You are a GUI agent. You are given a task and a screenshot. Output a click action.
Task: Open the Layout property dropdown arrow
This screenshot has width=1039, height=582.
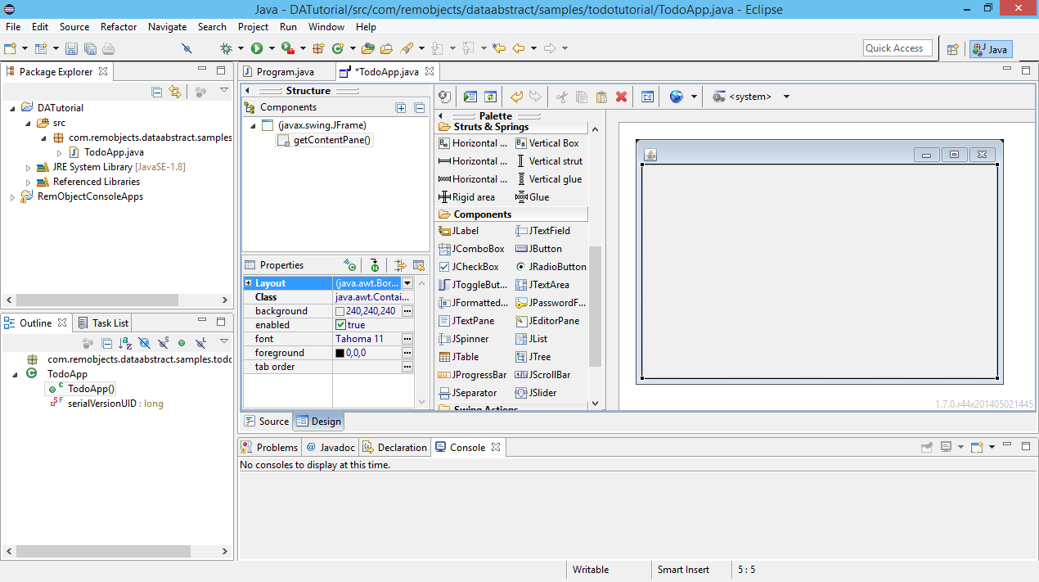click(x=407, y=282)
